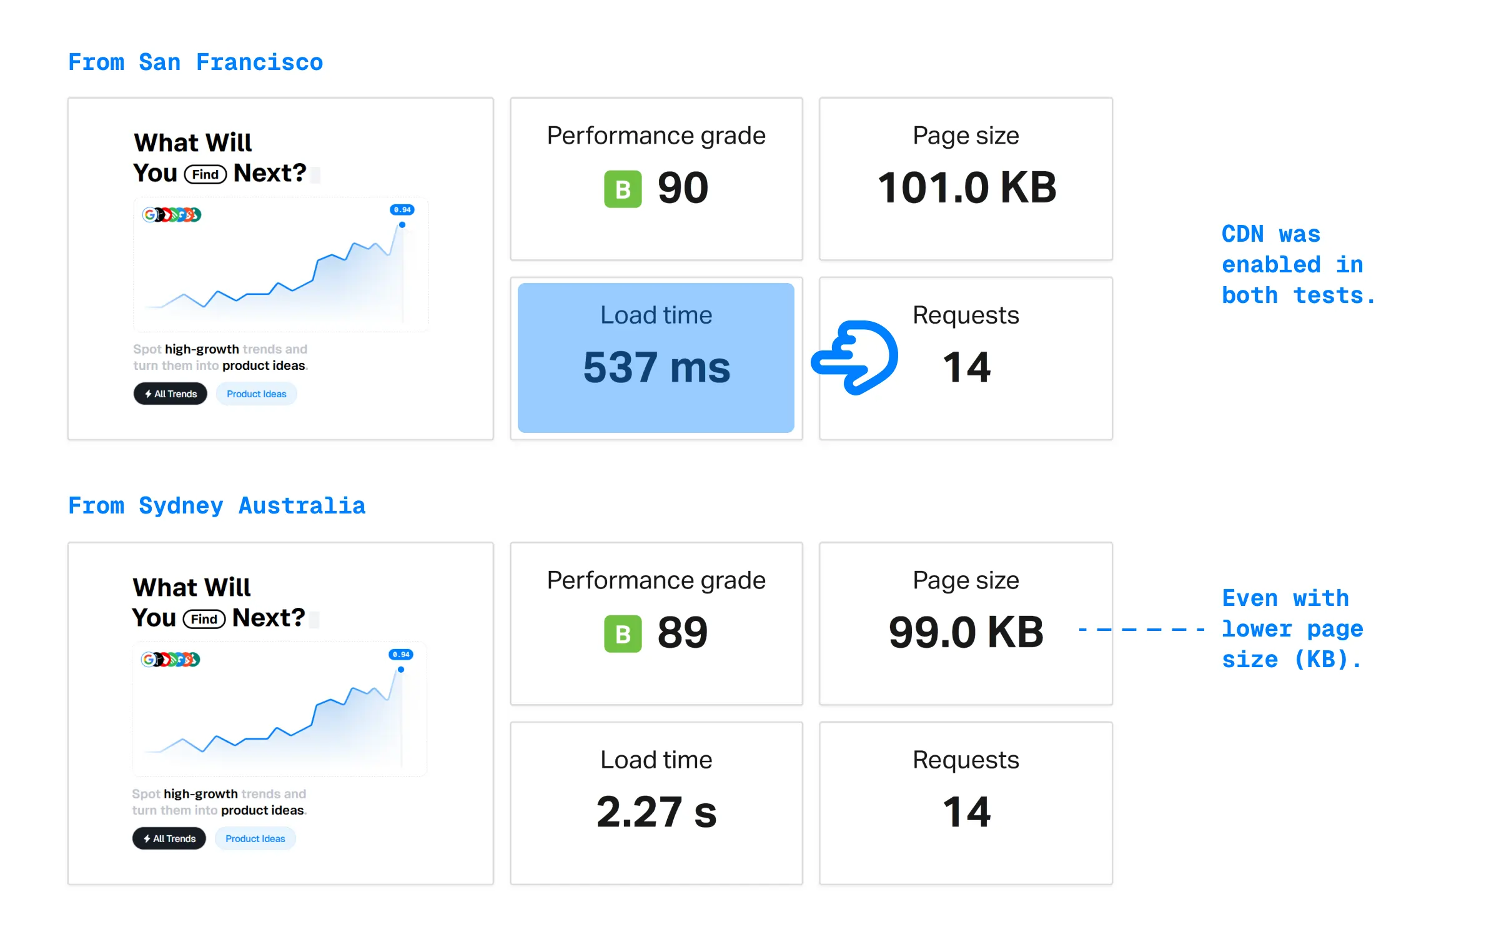Click the '101.0 KB' page size value
Viewport: 1499px width, 937px height.
pyautogui.click(x=967, y=187)
